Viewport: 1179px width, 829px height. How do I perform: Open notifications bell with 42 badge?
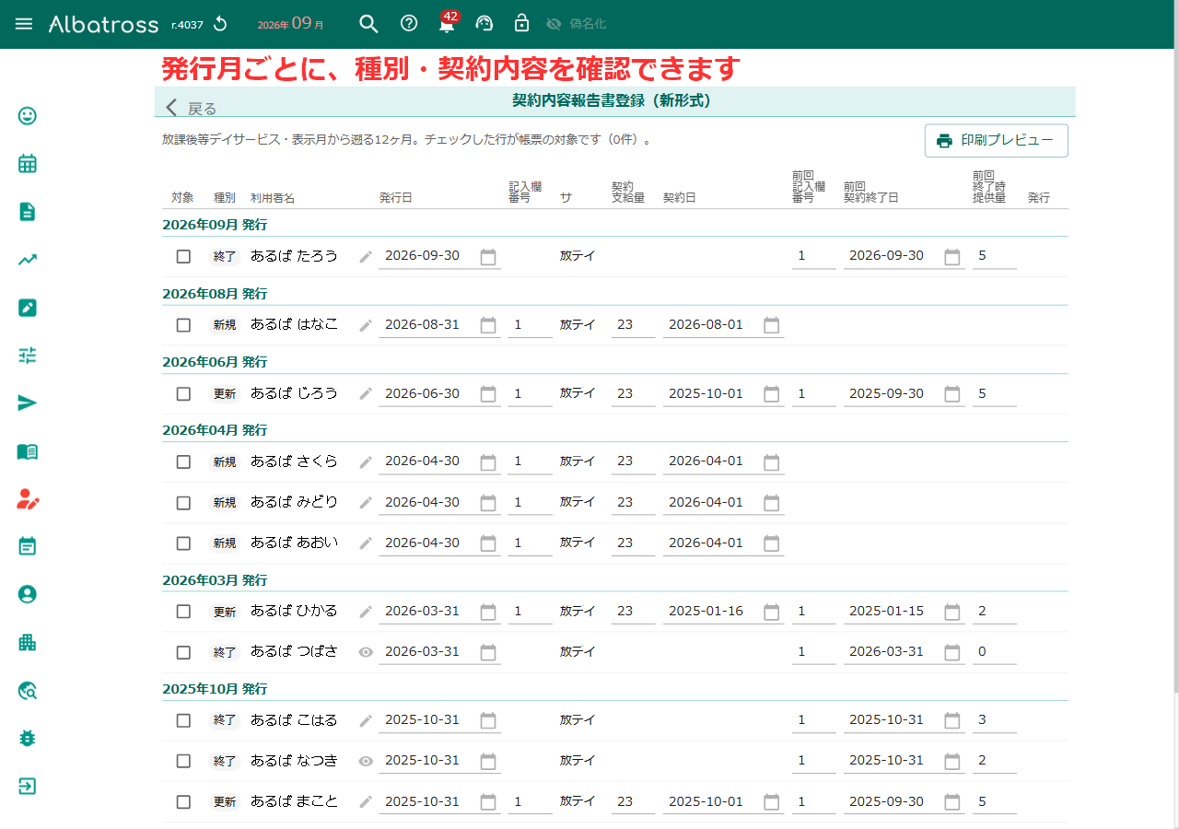tap(447, 24)
